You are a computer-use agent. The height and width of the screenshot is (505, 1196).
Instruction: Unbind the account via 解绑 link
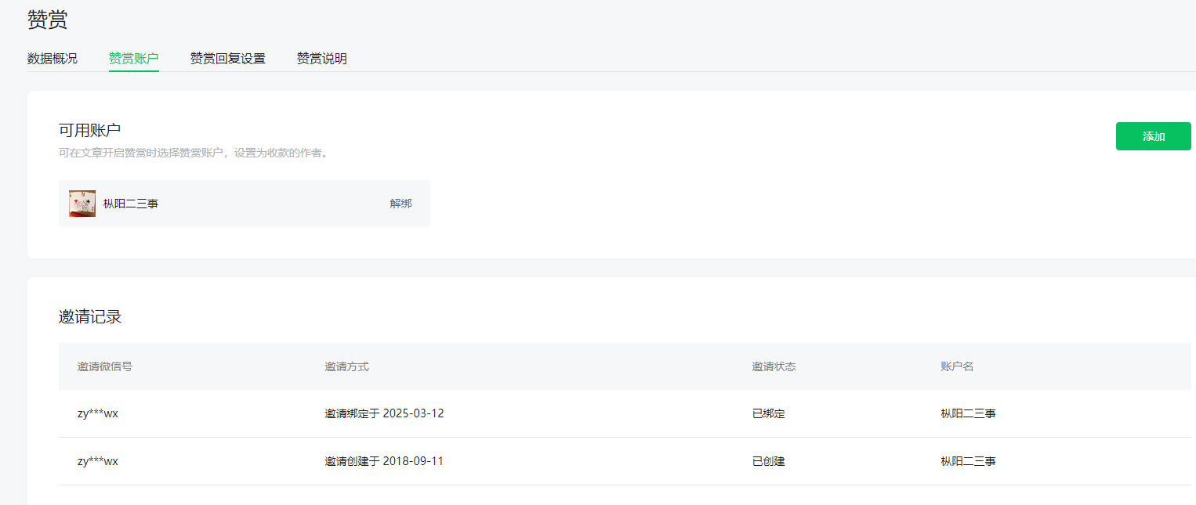point(400,204)
